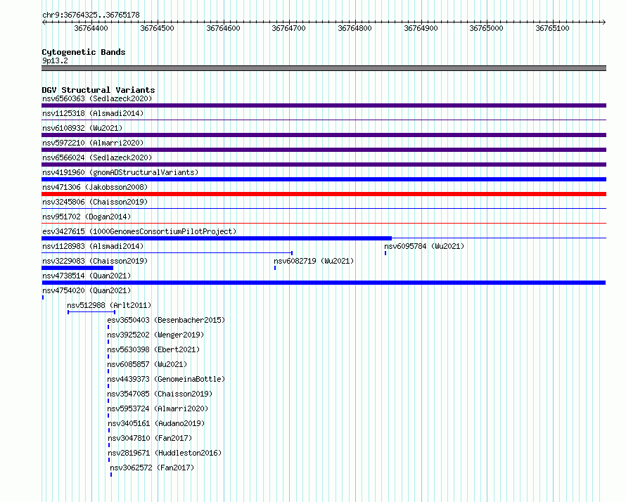Select the nsv4191960 gnomADStructuralVariants label

pyautogui.click(x=120, y=172)
